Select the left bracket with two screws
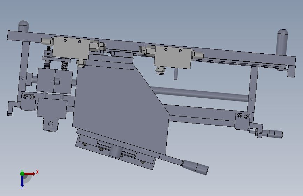 tap(28, 102)
